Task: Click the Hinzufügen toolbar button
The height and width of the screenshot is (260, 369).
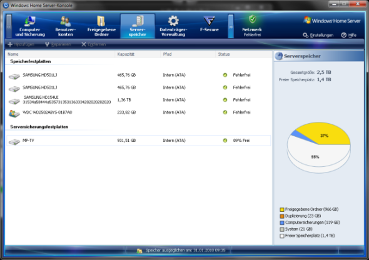Action: (x=21, y=44)
